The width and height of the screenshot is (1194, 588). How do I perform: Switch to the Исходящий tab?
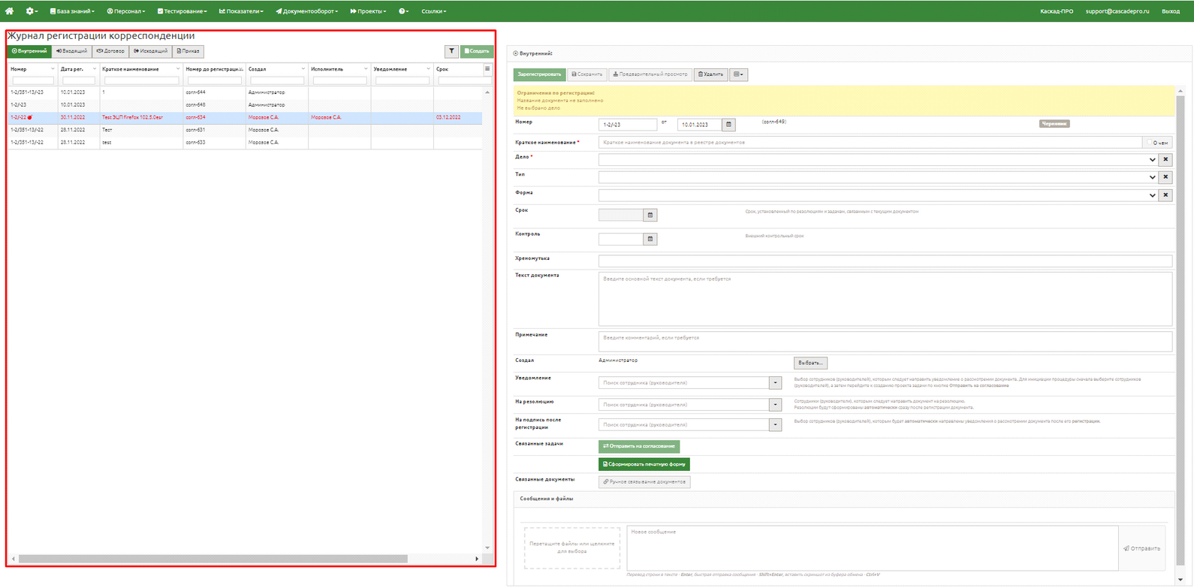point(151,51)
